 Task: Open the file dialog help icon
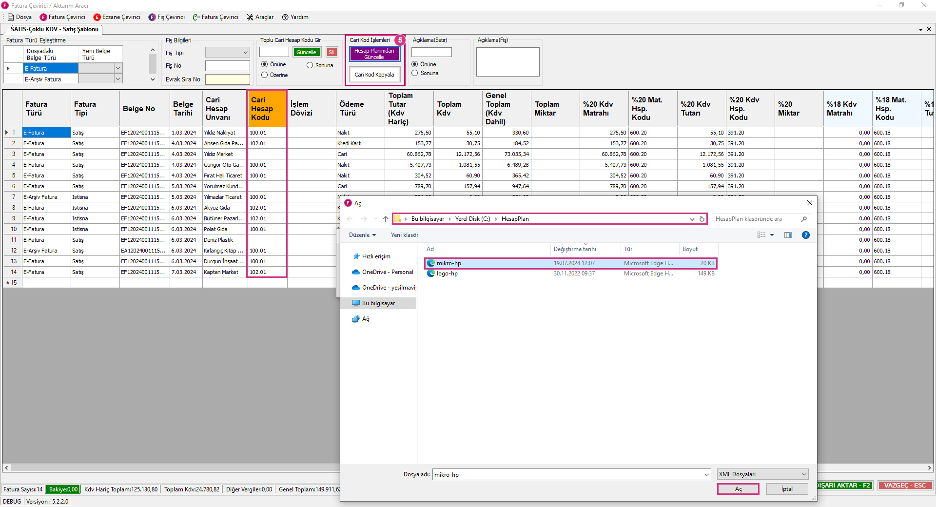tap(806, 235)
